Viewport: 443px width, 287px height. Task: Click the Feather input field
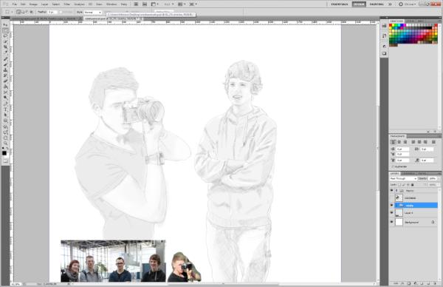tap(52, 12)
